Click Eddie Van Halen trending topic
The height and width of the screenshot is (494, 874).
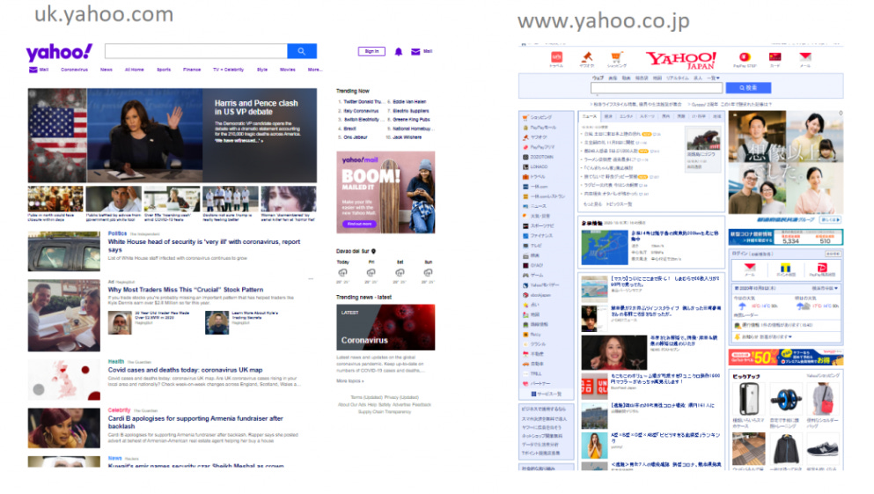point(409,102)
